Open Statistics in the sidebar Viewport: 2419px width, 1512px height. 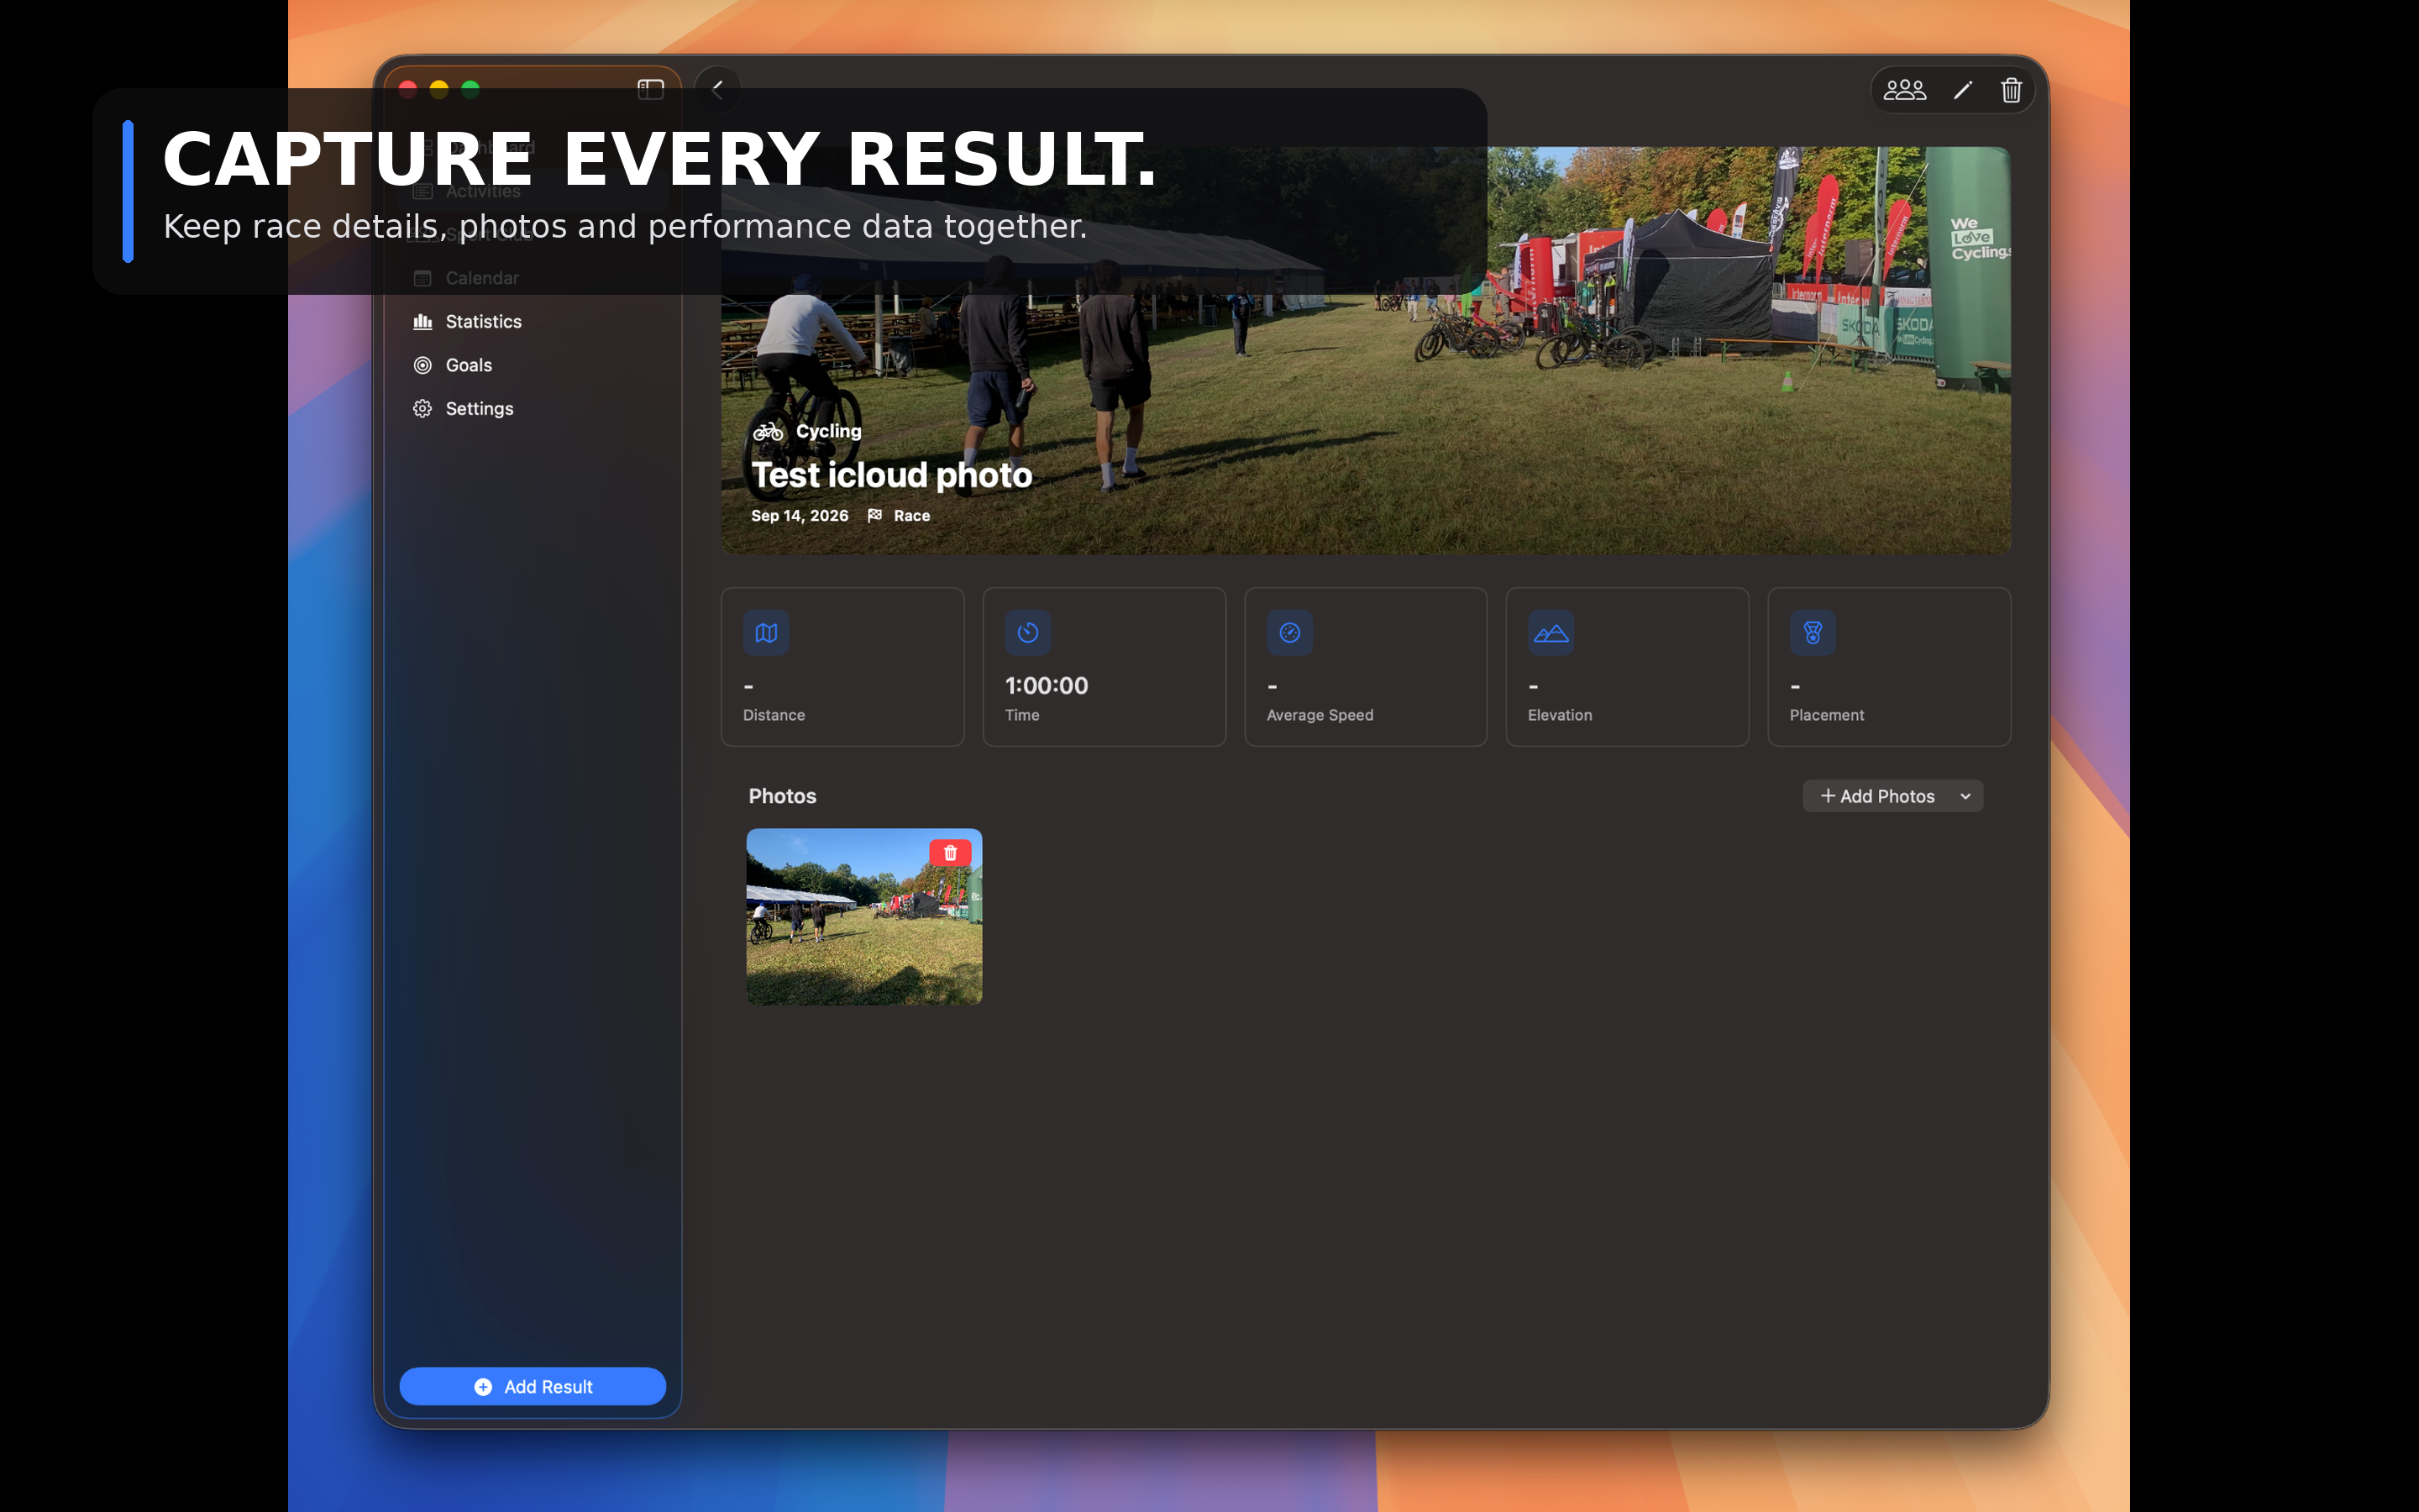532,322
